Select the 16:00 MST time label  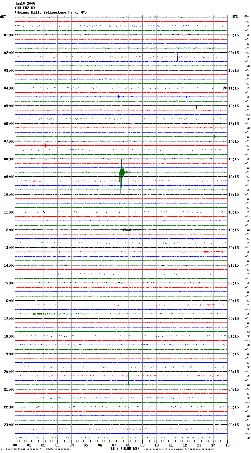coord(9,301)
